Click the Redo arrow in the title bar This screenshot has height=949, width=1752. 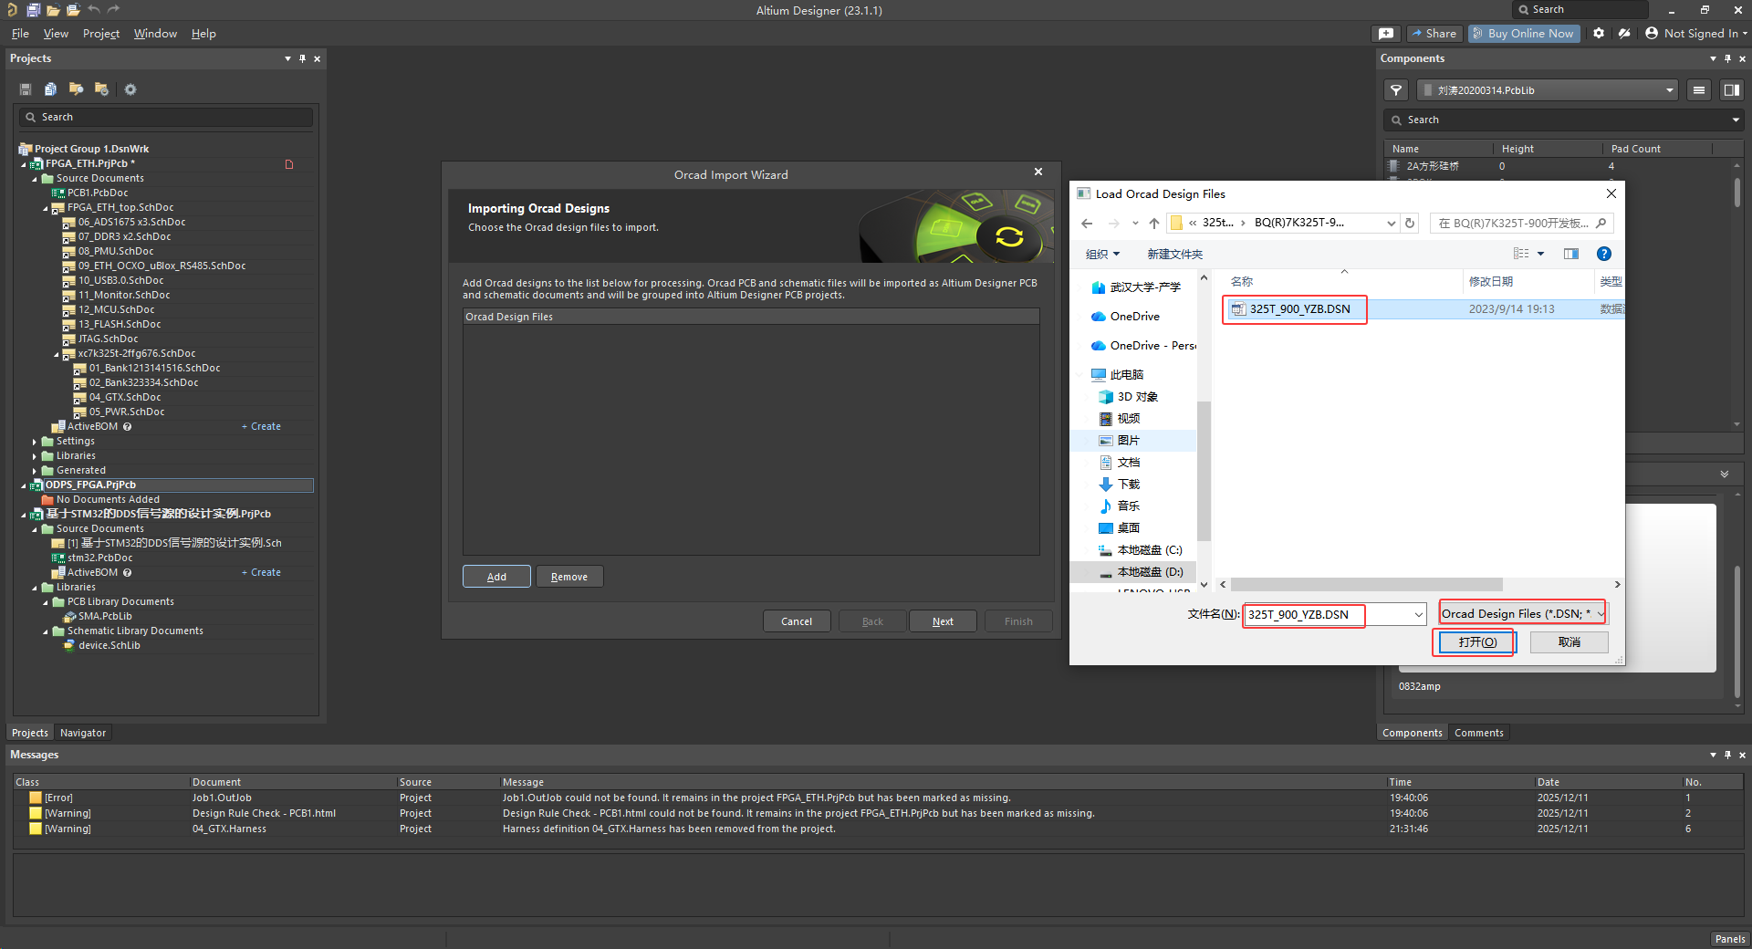tap(114, 10)
